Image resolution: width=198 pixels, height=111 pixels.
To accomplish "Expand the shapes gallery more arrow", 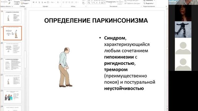I will [105, 3].
